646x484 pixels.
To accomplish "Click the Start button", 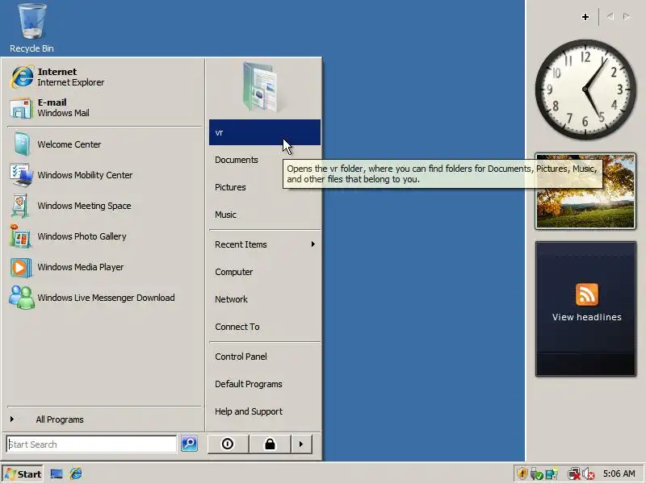I will tap(23, 474).
